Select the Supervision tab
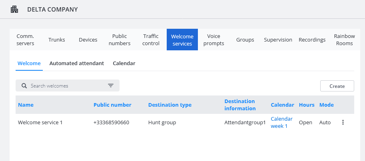 point(278,40)
